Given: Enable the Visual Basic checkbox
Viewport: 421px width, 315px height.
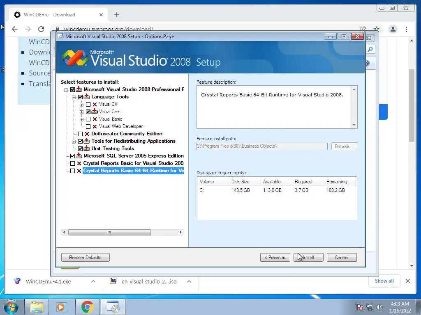Looking at the screenshot, I should click(x=88, y=119).
